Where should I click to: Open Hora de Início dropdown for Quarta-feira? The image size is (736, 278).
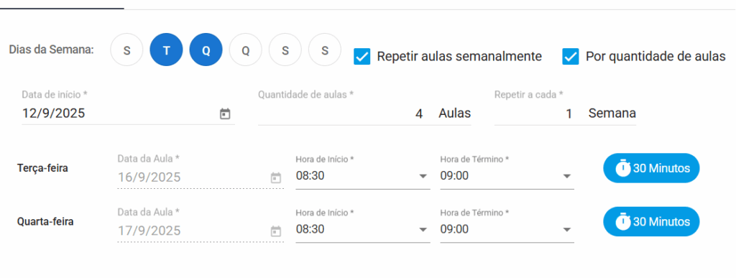[363, 229]
